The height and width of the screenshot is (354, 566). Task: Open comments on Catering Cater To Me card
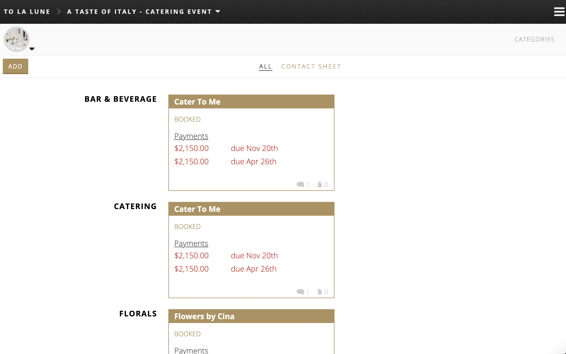(x=301, y=291)
